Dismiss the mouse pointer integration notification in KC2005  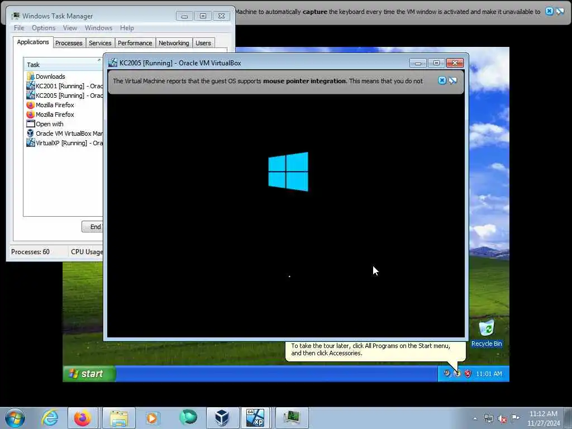click(x=442, y=80)
